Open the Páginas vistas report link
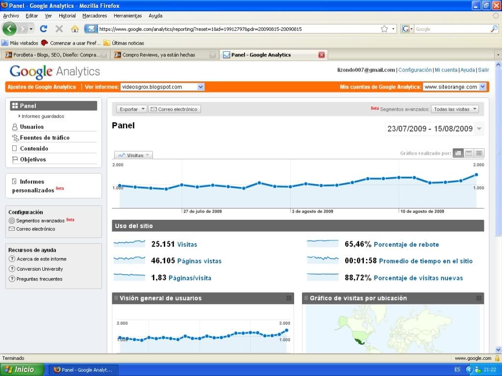 (200, 261)
